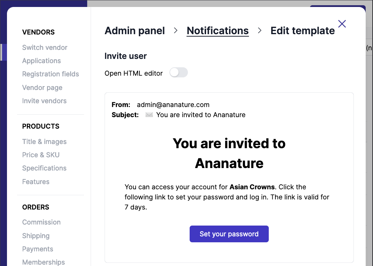Click the Set your password button

(229, 234)
